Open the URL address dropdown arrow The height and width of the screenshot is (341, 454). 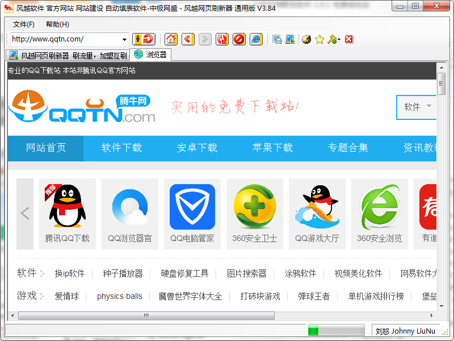(125, 40)
